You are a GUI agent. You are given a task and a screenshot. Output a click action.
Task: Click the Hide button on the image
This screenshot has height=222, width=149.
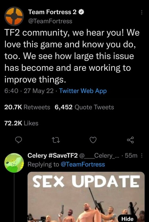(x=127, y=219)
